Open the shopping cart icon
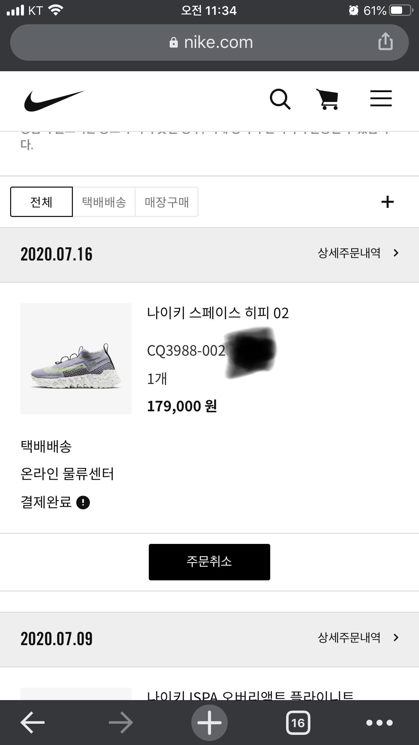Screen dimensions: 419x745 (327, 99)
